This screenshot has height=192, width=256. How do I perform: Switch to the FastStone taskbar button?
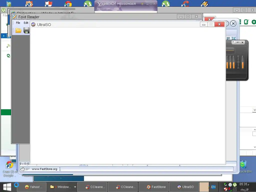(153, 187)
